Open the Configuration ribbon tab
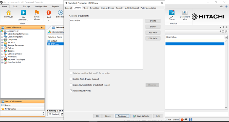This screenshot has height=122, width=229. [41, 6]
